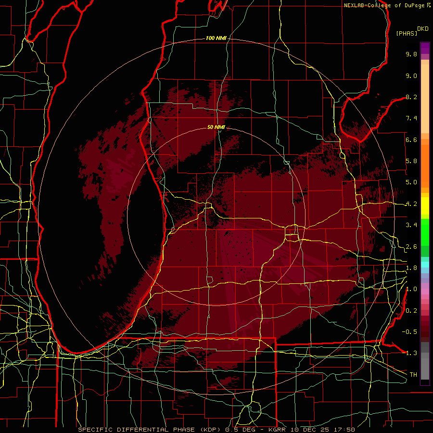Click the 1.8 scale value
The width and height of the screenshot is (433, 433).
pos(411,268)
